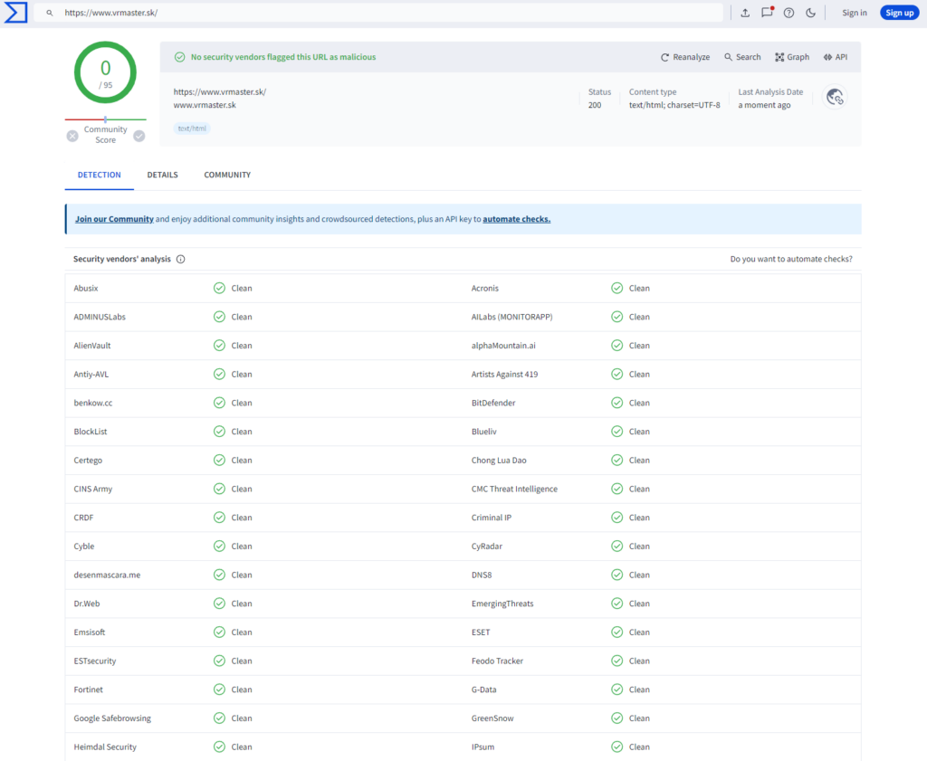Click the Sign in link

pyautogui.click(x=855, y=13)
